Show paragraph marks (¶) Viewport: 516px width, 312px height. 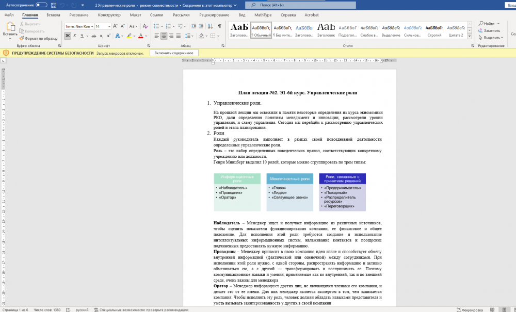pos(219,26)
